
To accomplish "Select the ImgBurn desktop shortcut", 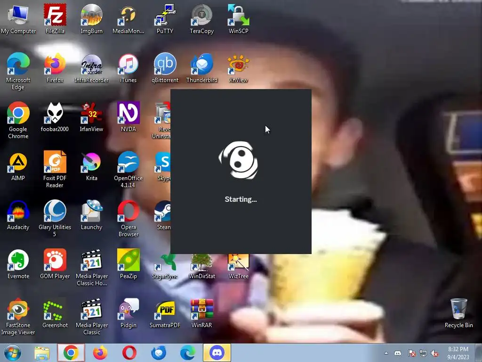I will click(x=92, y=18).
